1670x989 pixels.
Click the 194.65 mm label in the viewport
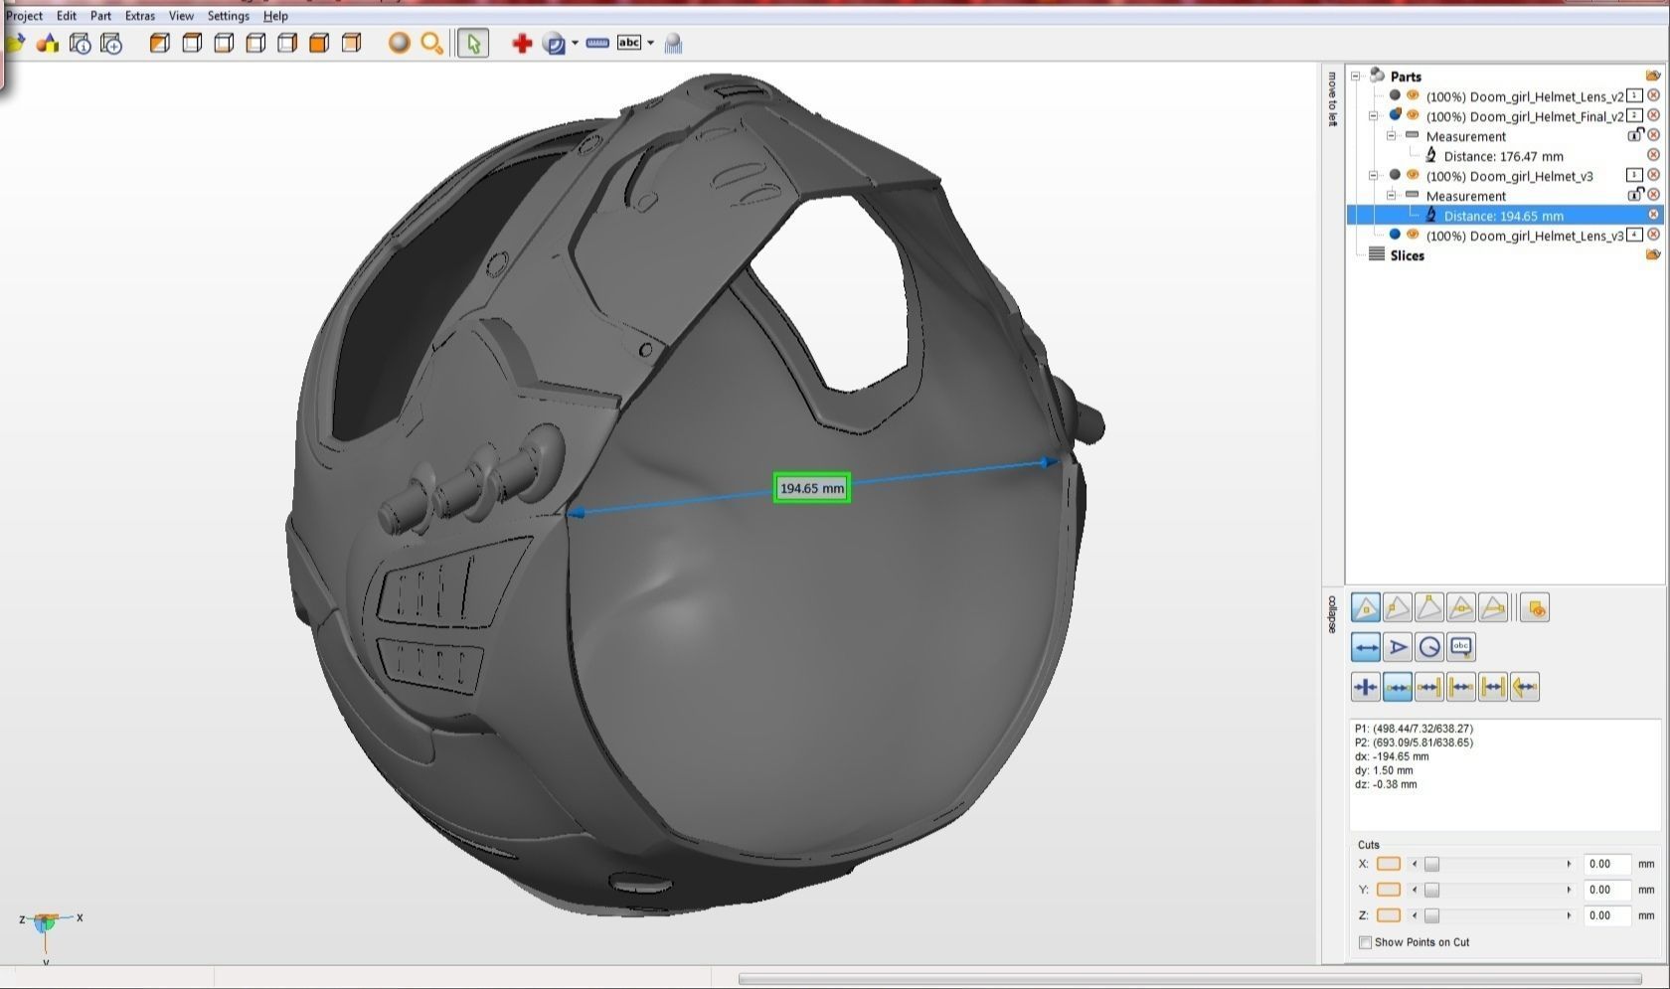coord(812,488)
